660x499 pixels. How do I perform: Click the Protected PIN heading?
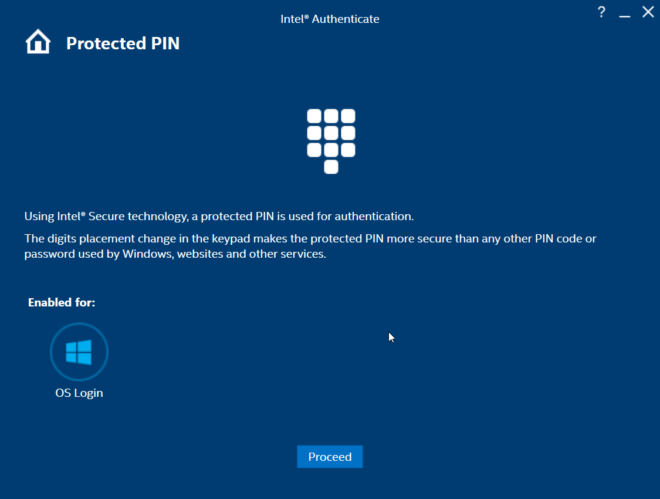(x=123, y=43)
